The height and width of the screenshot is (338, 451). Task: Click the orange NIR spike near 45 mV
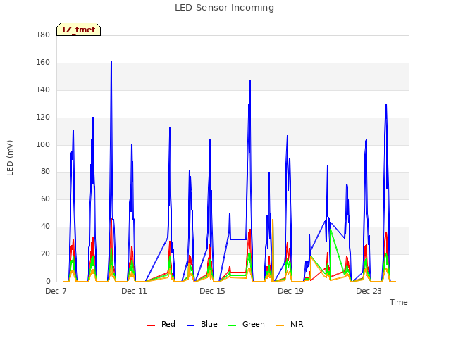point(273,220)
